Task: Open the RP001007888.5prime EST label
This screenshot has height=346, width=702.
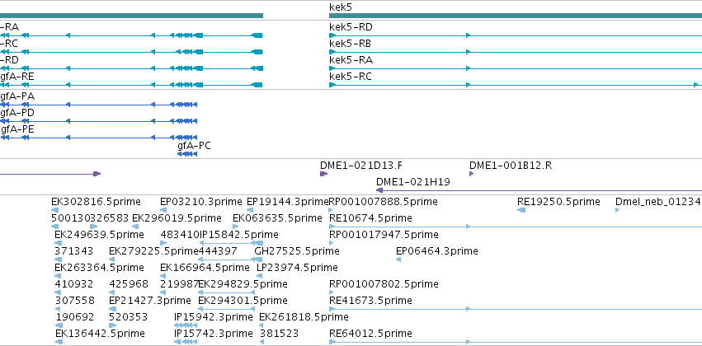Action: [x=384, y=202]
